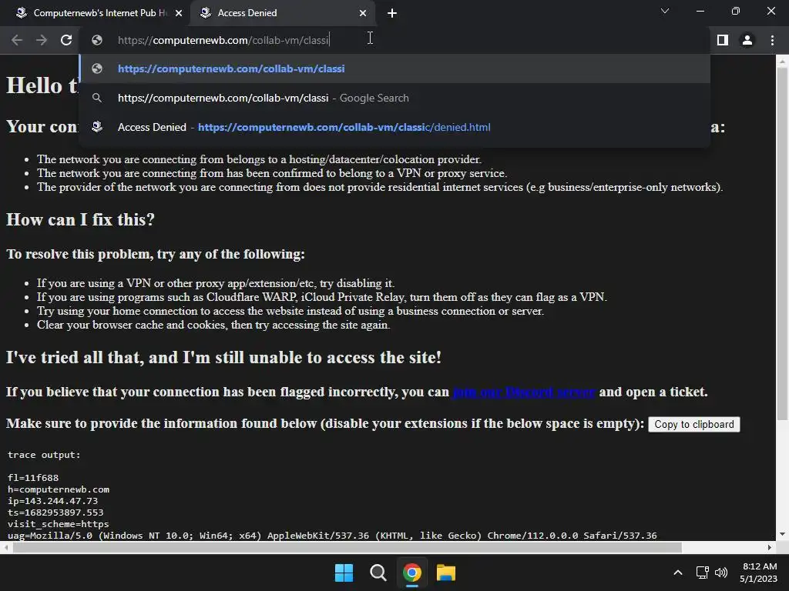The width and height of the screenshot is (789, 591).
Task: Click the vertical scrollbar down arrow
Action: [x=782, y=534]
